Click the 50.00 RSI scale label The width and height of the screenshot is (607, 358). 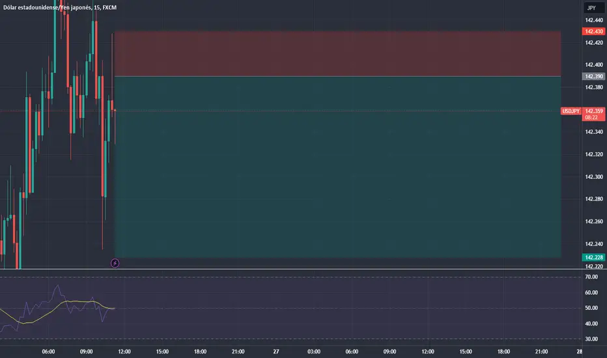pyautogui.click(x=591, y=308)
